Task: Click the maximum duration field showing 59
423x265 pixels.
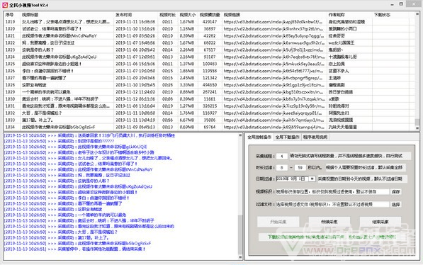Action: pos(300,168)
